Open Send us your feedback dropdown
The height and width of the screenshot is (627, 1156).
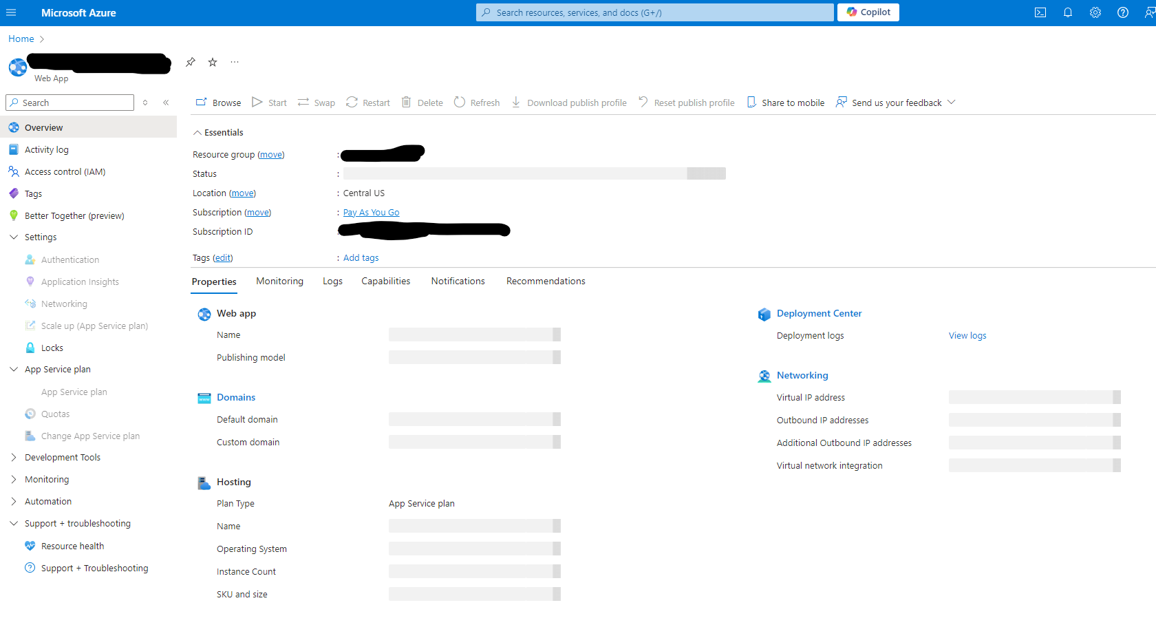(896, 103)
